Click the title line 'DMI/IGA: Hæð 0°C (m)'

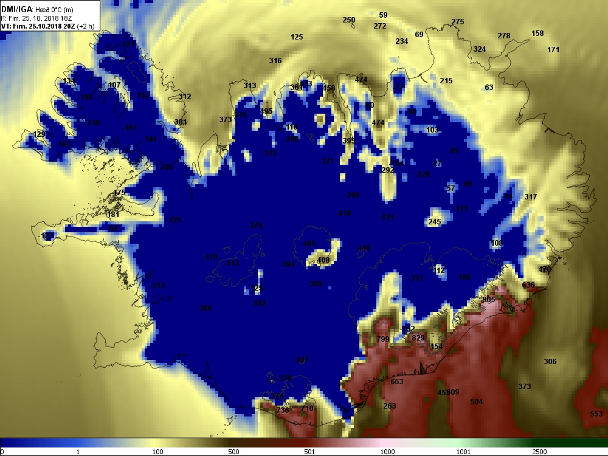37,10
